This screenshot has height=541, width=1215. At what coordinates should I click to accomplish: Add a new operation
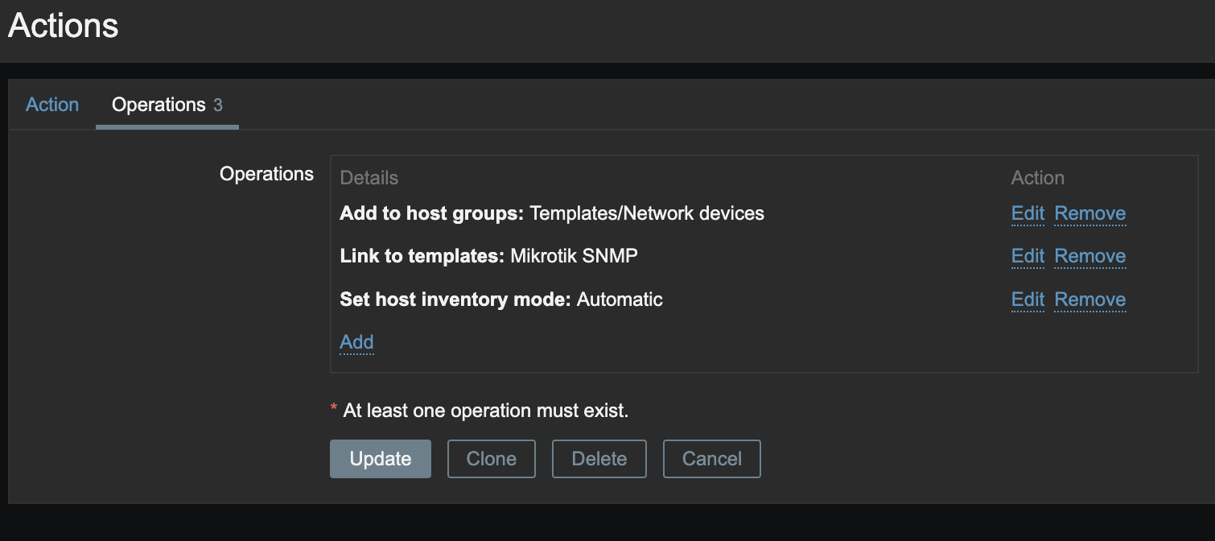(x=356, y=342)
